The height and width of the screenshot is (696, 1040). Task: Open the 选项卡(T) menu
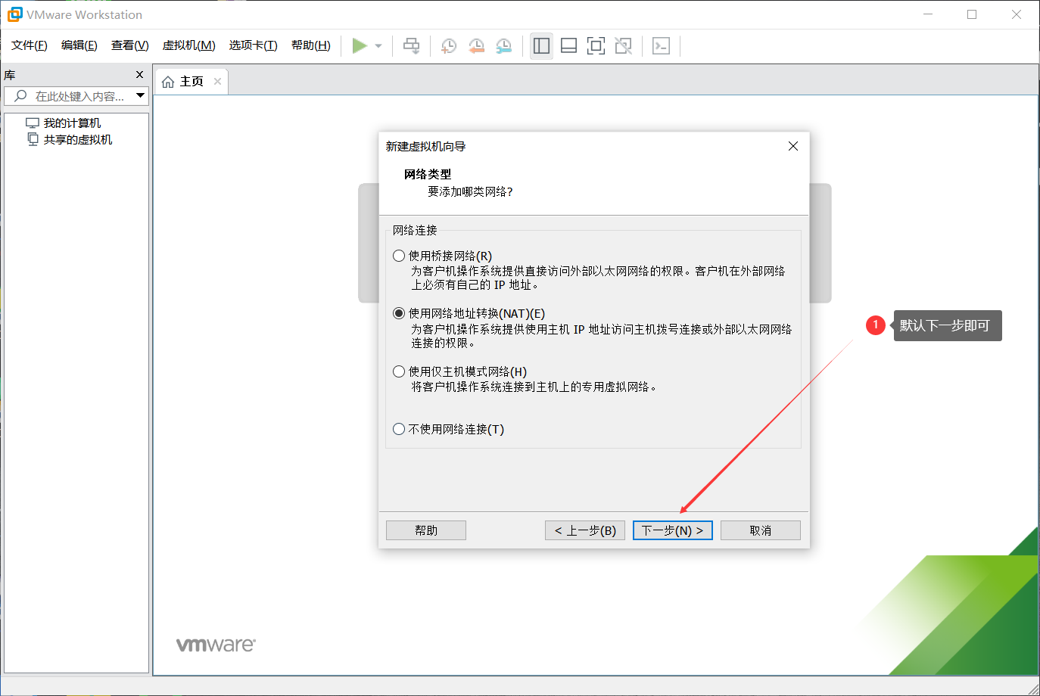254,45
